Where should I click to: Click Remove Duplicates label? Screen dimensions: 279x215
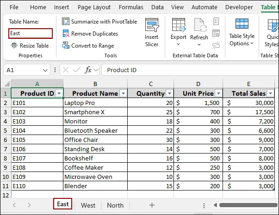[94, 34]
